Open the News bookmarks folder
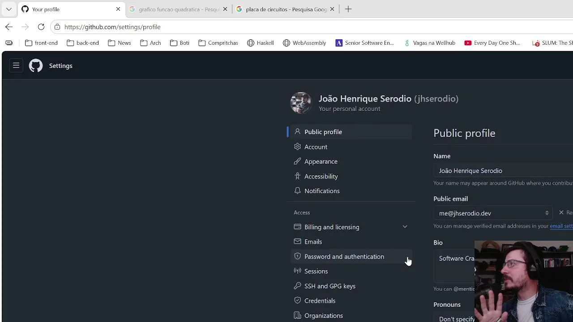Image resolution: width=573 pixels, height=322 pixels. [120, 43]
